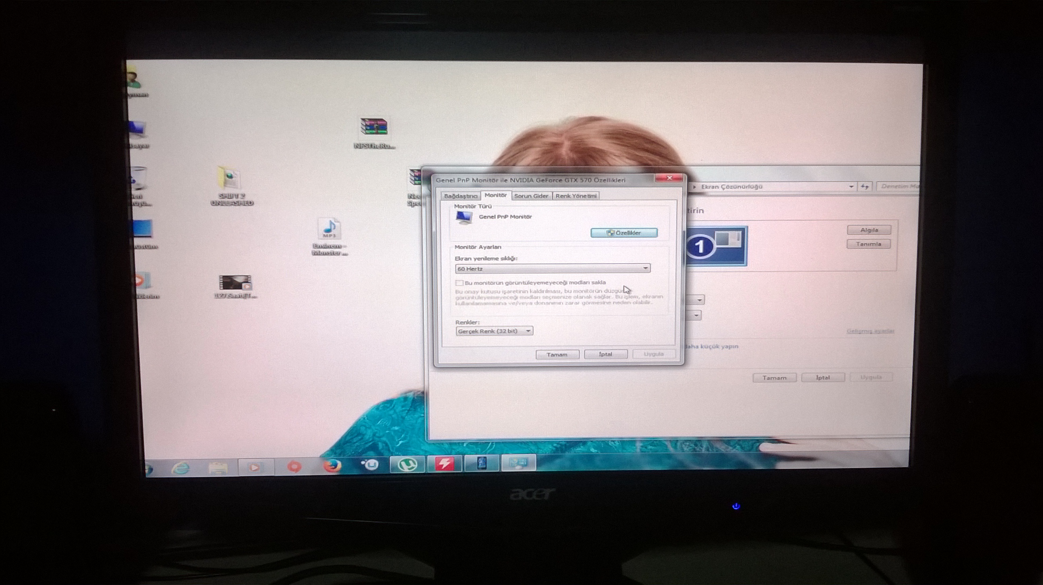Launch Internet Explorer from the taskbar
The image size is (1043, 585).
[x=181, y=468]
